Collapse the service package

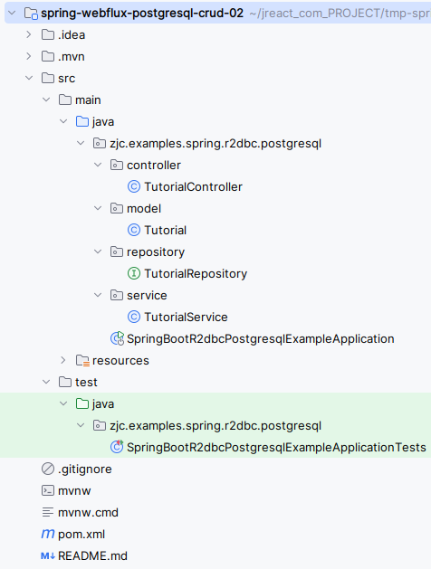point(98,296)
